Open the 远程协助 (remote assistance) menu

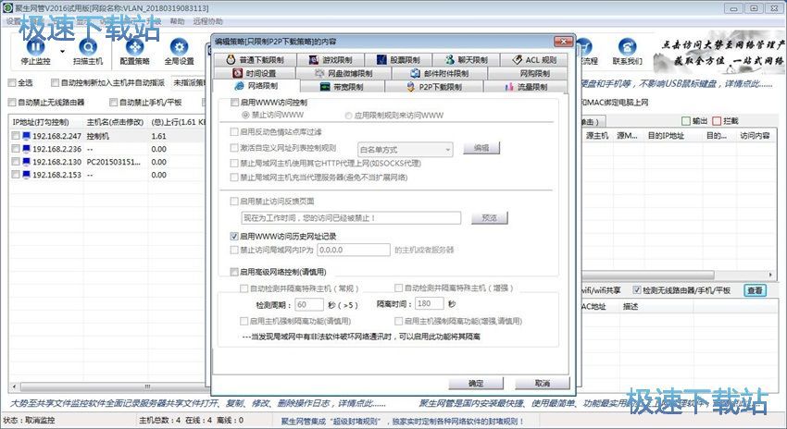pyautogui.click(x=207, y=21)
